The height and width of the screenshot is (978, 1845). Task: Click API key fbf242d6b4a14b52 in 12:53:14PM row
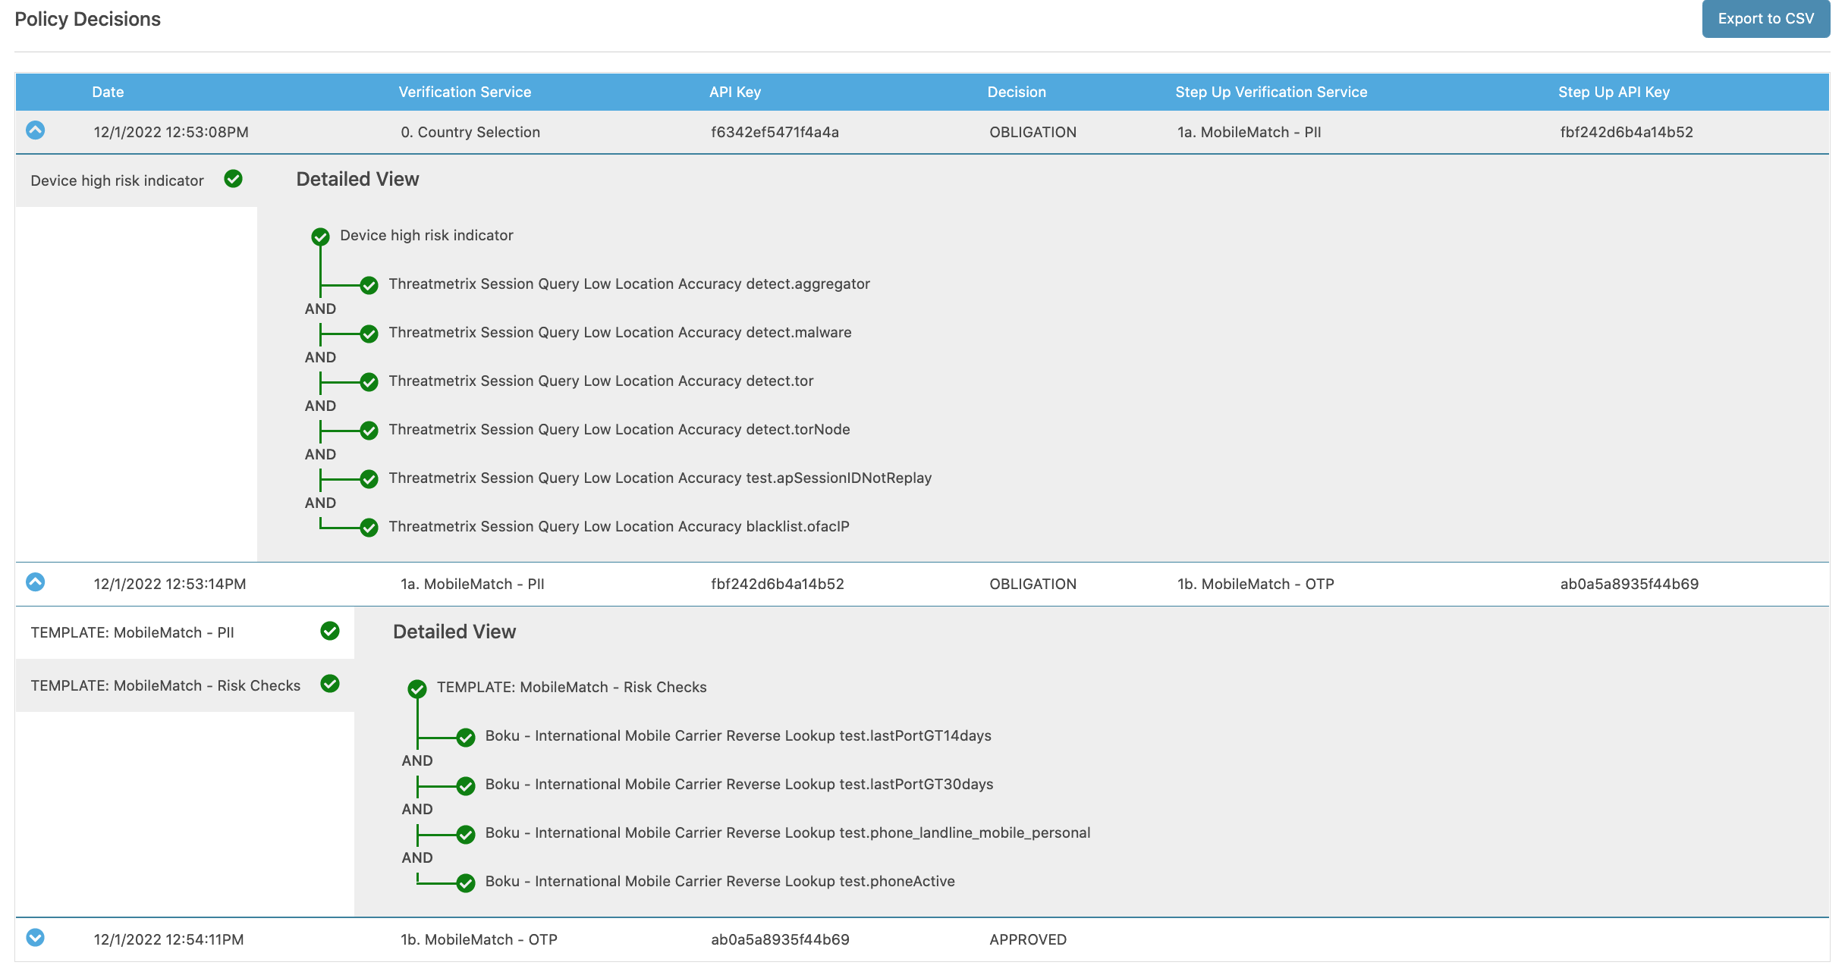pyautogui.click(x=777, y=584)
